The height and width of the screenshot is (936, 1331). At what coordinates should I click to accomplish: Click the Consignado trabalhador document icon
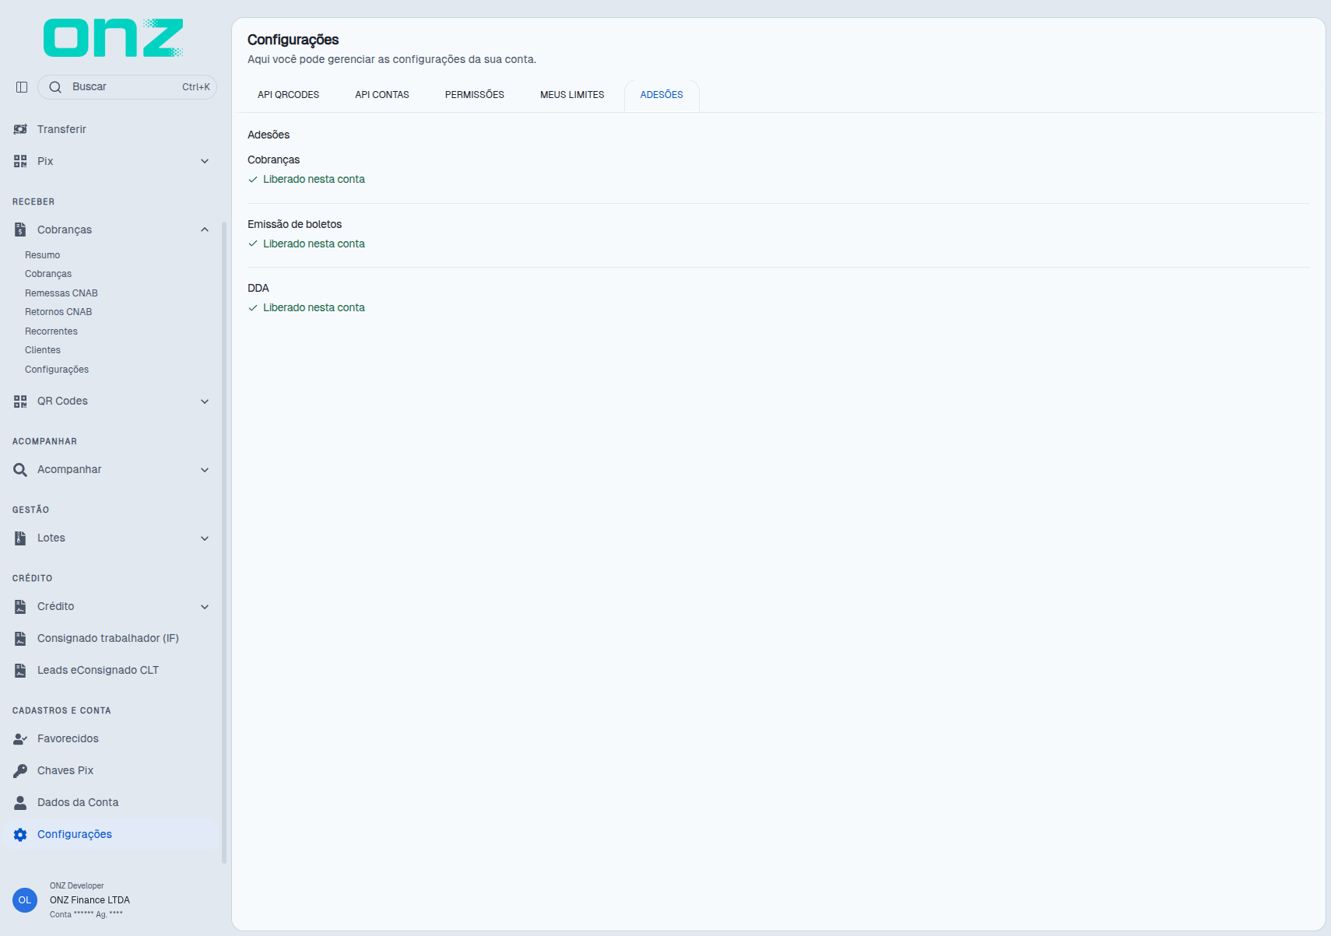(x=20, y=638)
